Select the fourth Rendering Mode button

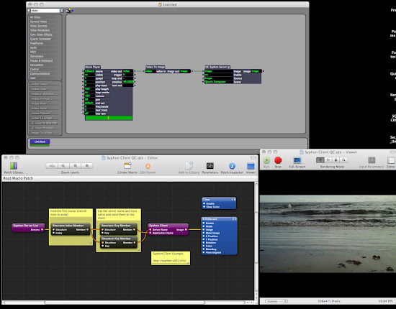click(x=343, y=160)
